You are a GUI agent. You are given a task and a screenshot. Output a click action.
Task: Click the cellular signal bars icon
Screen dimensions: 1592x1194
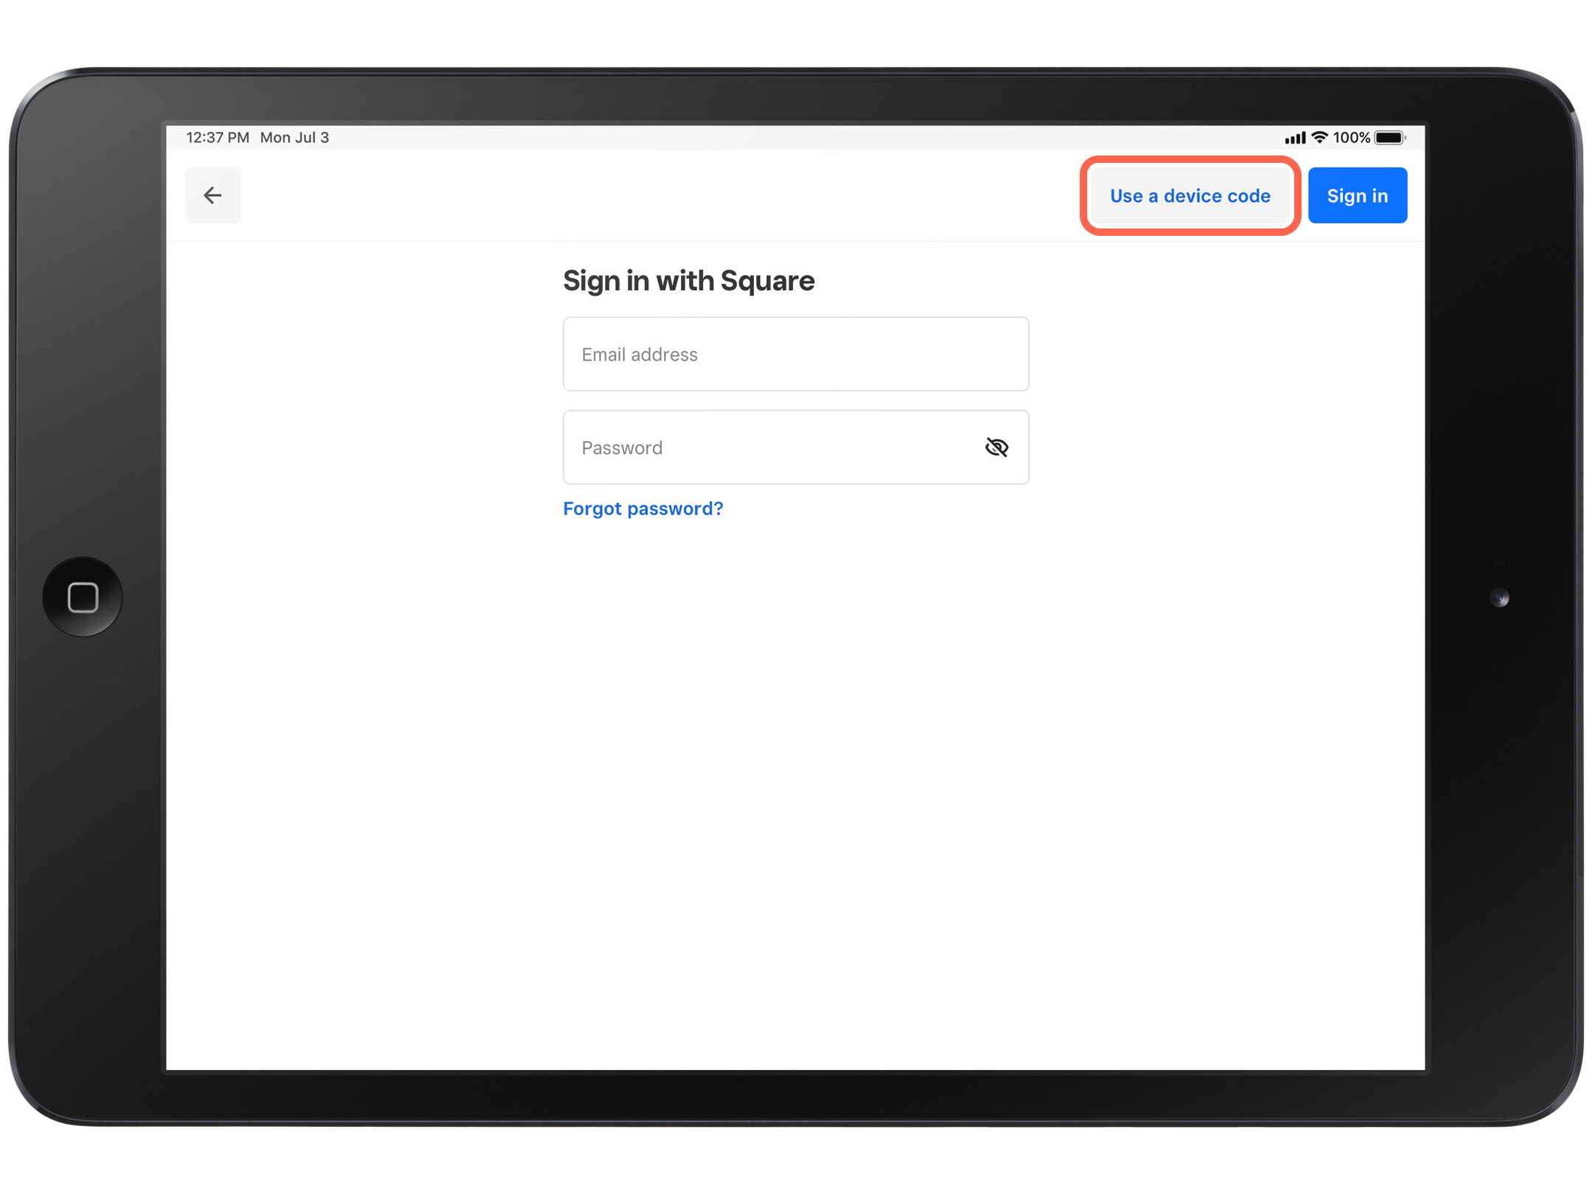[1294, 139]
